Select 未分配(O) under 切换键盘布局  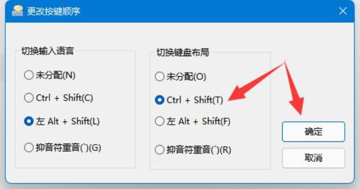(x=180, y=77)
